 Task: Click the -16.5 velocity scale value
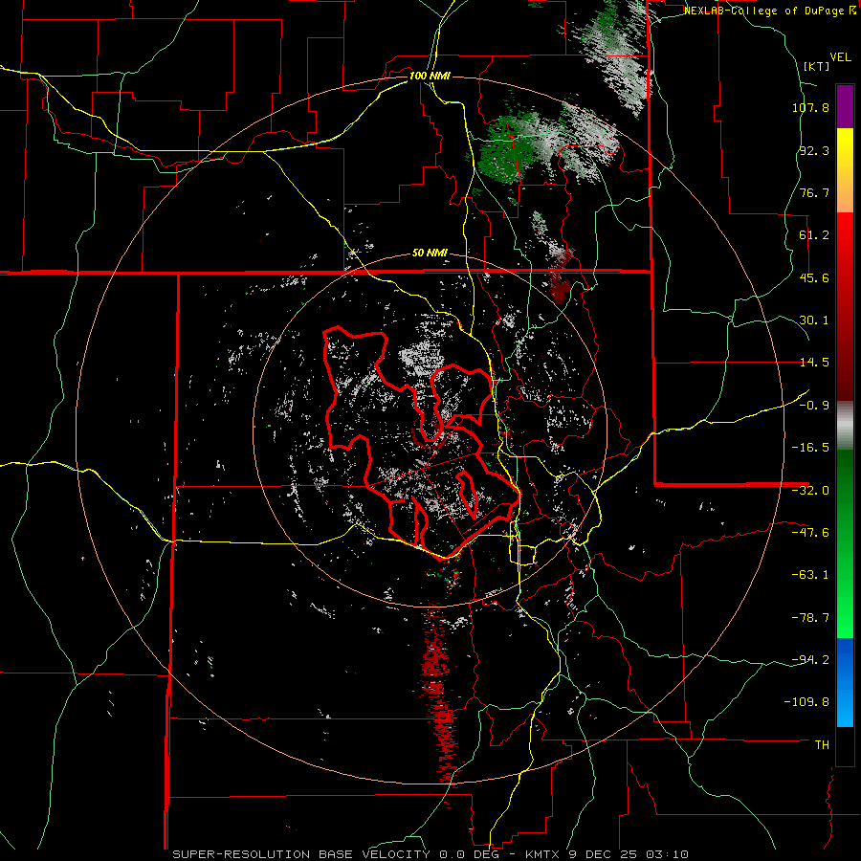pos(810,448)
